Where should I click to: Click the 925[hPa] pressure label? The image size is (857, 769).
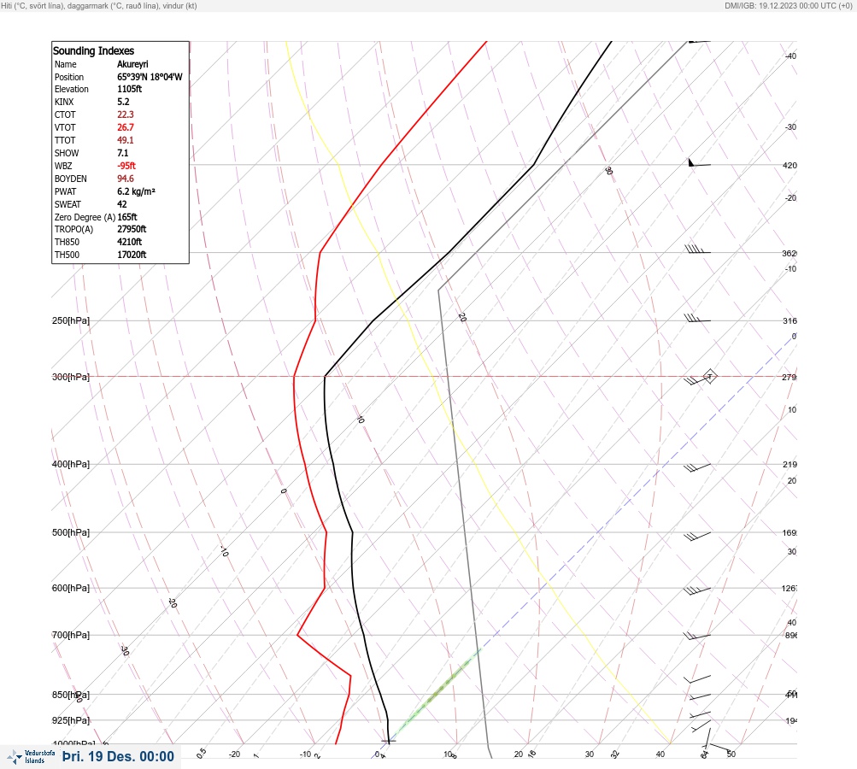tap(71, 720)
